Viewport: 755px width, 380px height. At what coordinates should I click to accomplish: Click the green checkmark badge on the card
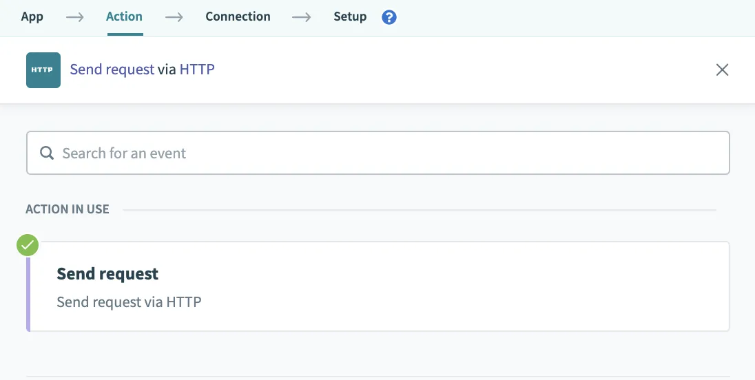pyautogui.click(x=28, y=245)
